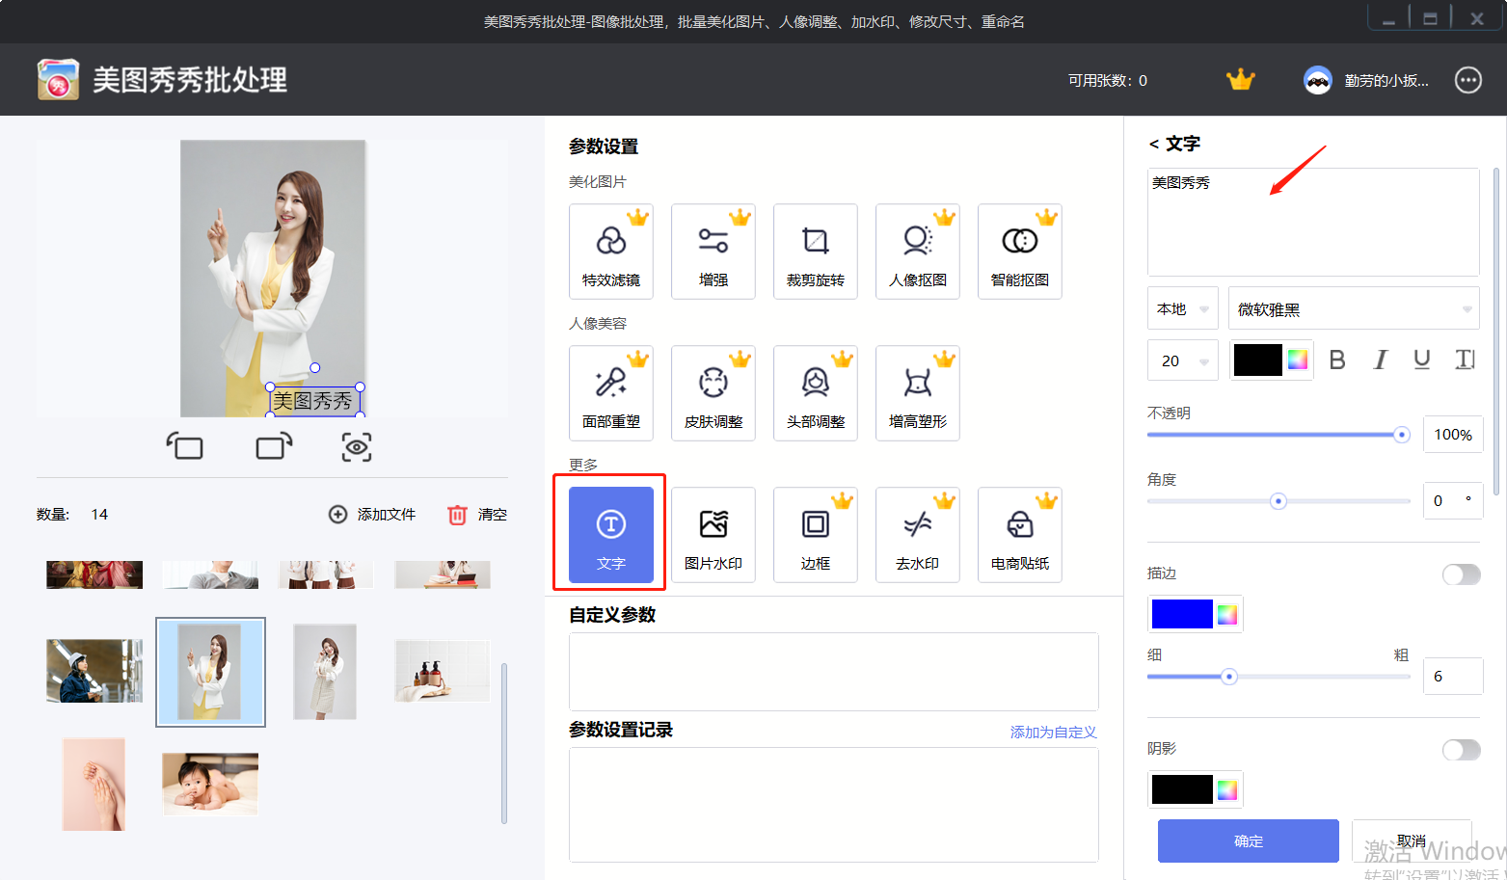Open the 裁剪旋转 crop and rotate tool
1507x880 pixels.
[x=816, y=252]
